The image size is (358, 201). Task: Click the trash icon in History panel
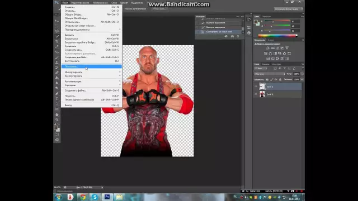238,36
